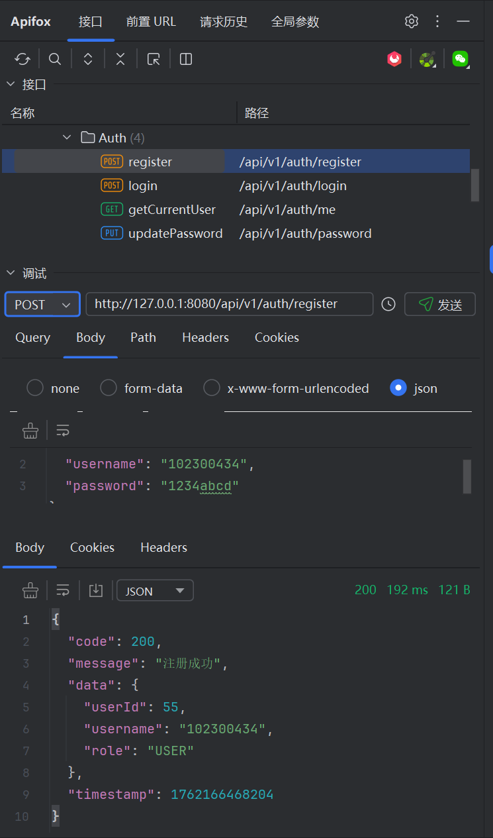The width and height of the screenshot is (493, 838).
Task: Click the locate current file icon
Action: [x=154, y=59]
